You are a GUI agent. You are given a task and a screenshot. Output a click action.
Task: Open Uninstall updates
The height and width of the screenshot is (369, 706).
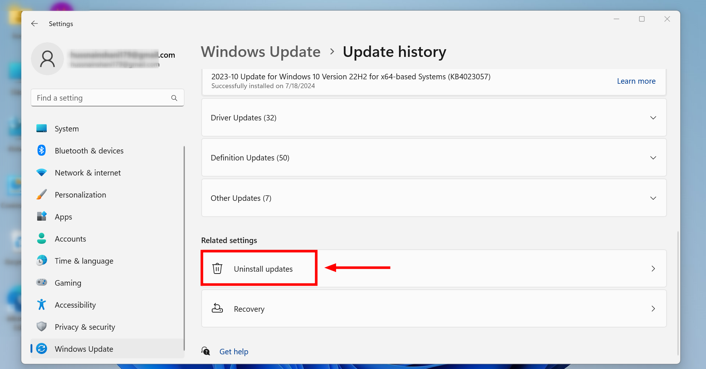tap(263, 268)
